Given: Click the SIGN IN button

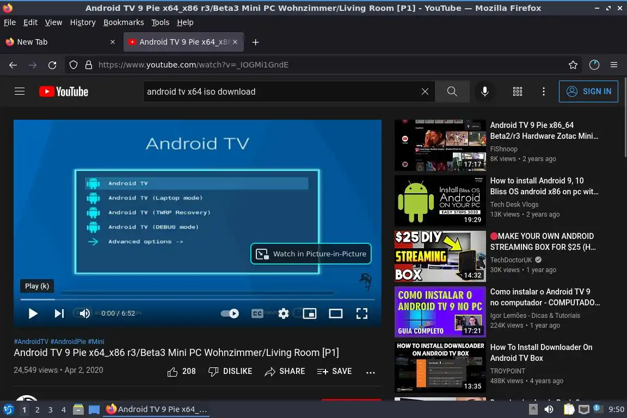Looking at the screenshot, I should tap(588, 91).
